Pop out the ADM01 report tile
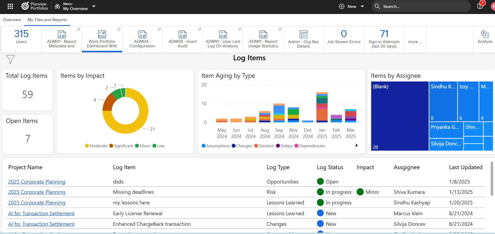 pyautogui.click(x=79, y=29)
